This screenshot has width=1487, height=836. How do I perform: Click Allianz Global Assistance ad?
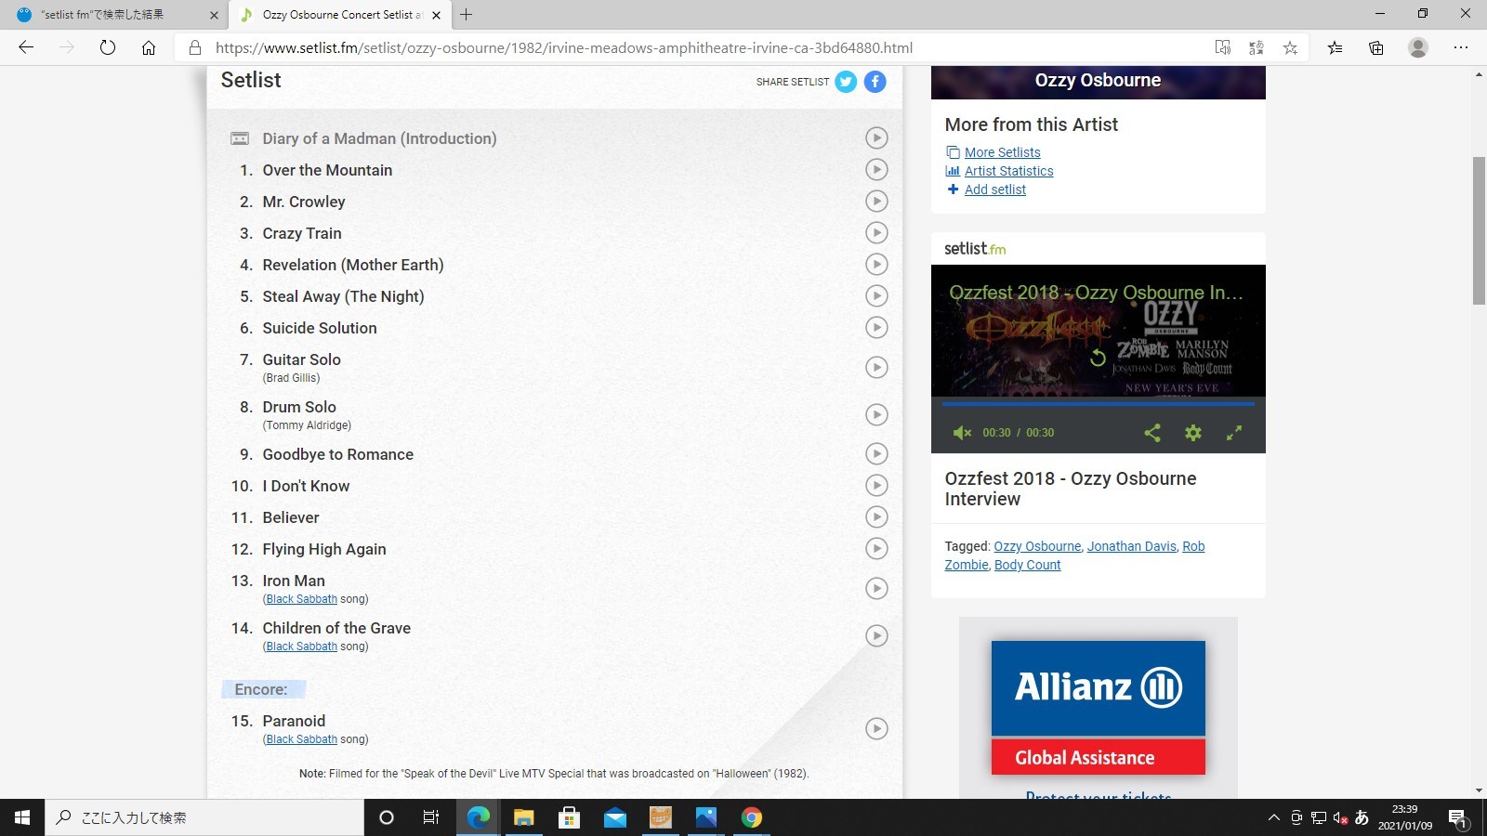tap(1099, 708)
